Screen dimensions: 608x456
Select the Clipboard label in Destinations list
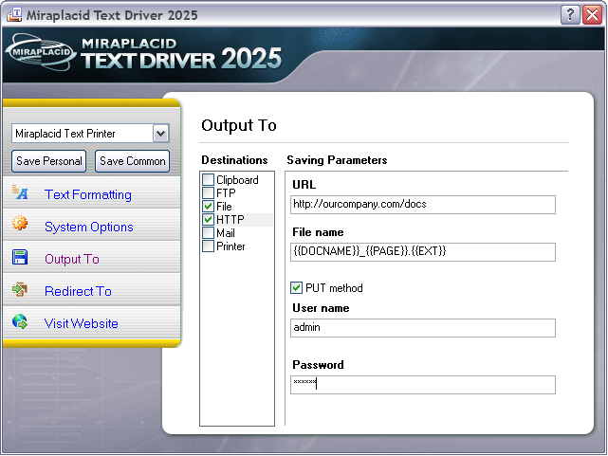237,180
